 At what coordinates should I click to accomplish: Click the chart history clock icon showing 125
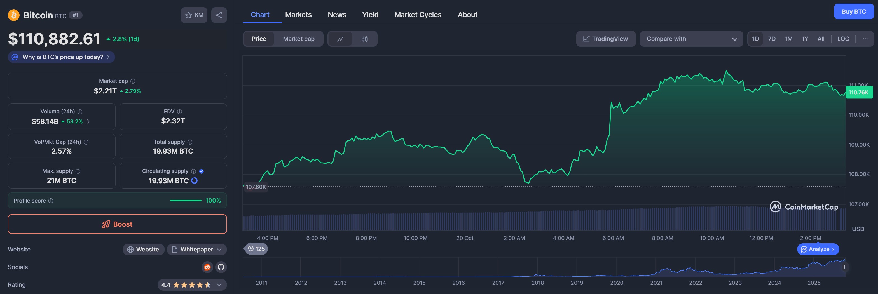[x=256, y=249]
